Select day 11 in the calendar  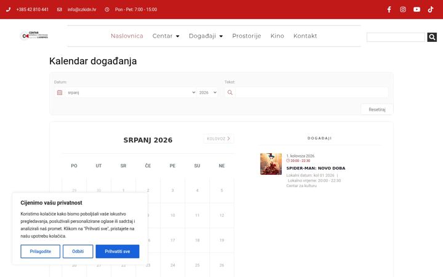pos(198,215)
